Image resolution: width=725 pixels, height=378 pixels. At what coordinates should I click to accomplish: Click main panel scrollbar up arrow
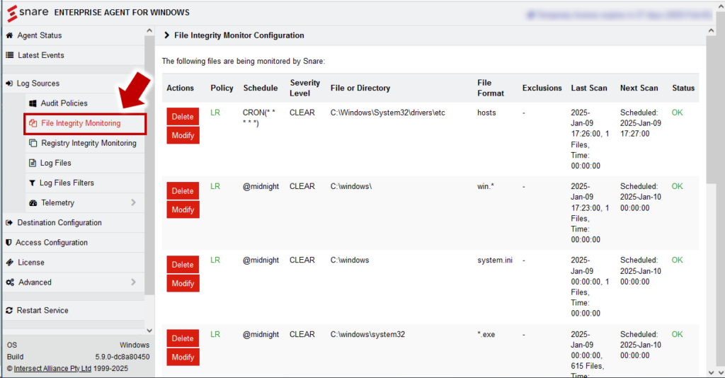click(x=711, y=30)
